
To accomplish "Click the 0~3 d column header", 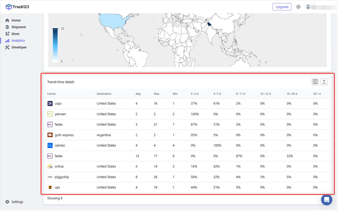I will point(195,94).
